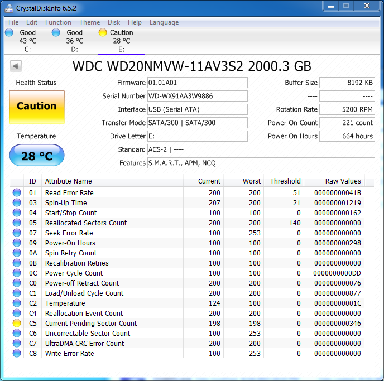
Task: Open the Disk menu
Action: coord(114,22)
